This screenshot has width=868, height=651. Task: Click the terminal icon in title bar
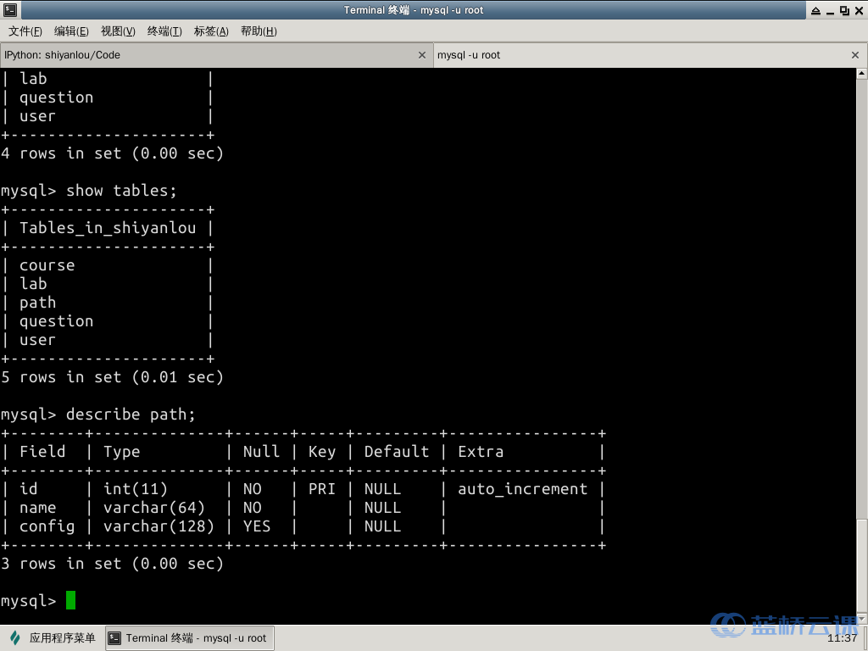8,10
